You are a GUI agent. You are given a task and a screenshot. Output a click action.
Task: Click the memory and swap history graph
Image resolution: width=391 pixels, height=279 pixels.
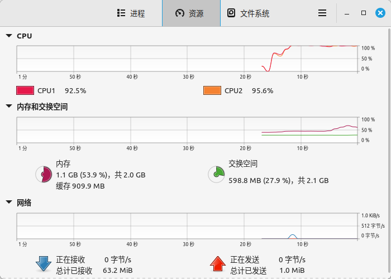pyautogui.click(x=188, y=130)
